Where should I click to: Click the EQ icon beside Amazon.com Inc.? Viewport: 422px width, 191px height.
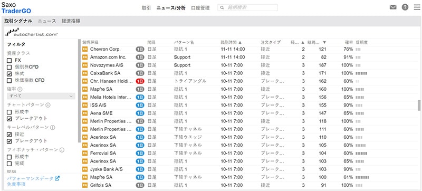point(85,58)
